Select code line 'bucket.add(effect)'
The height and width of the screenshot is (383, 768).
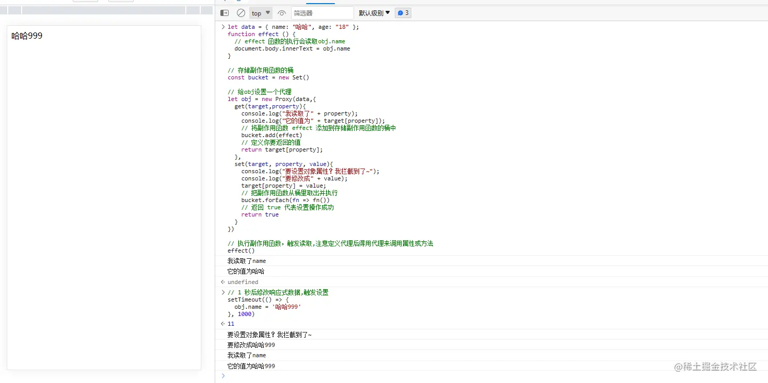(x=271, y=135)
